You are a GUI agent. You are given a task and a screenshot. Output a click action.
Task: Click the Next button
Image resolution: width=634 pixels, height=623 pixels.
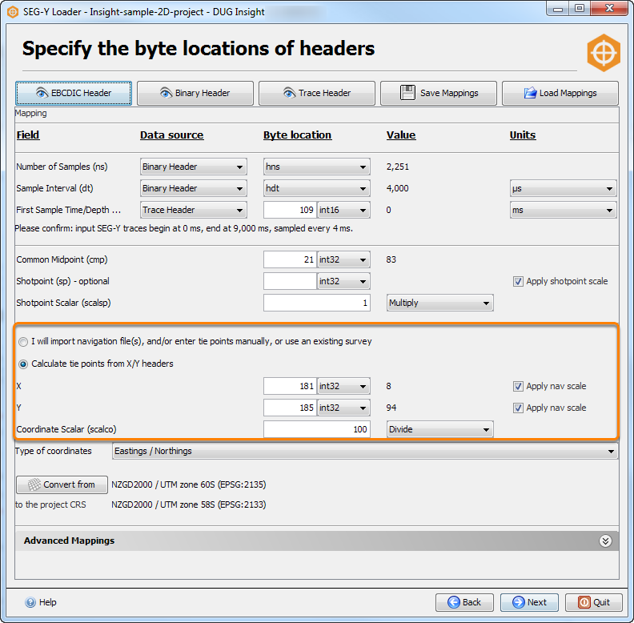(529, 602)
